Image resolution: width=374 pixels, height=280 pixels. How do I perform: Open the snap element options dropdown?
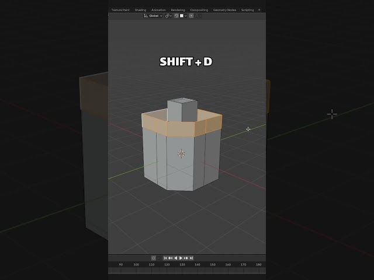[183, 16]
